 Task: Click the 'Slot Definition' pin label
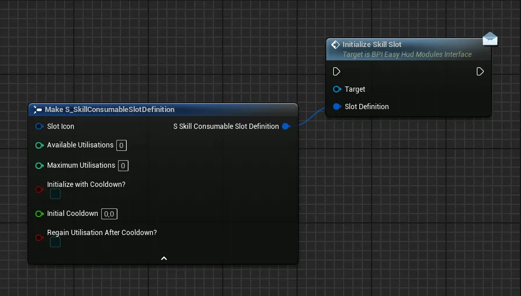[x=366, y=107]
